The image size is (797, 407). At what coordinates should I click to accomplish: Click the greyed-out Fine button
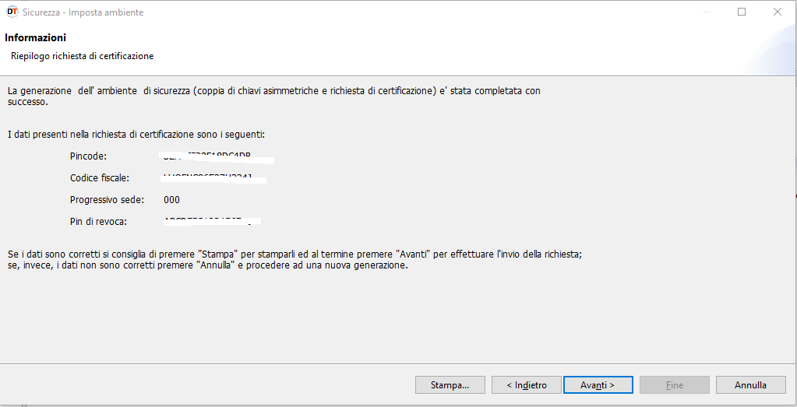[675, 384]
